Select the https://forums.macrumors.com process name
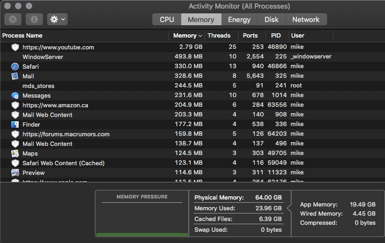The image size is (385, 243). pos(66,134)
